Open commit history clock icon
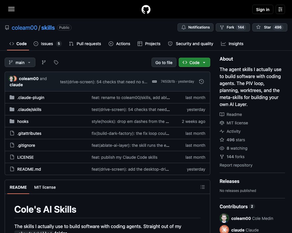This screenshot has width=292, height=233. pos(201,82)
